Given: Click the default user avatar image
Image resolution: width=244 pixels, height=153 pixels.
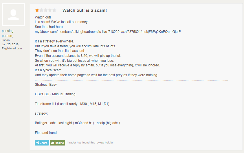Looking at the screenshot, I should pyautogui.click(x=13, y=15).
